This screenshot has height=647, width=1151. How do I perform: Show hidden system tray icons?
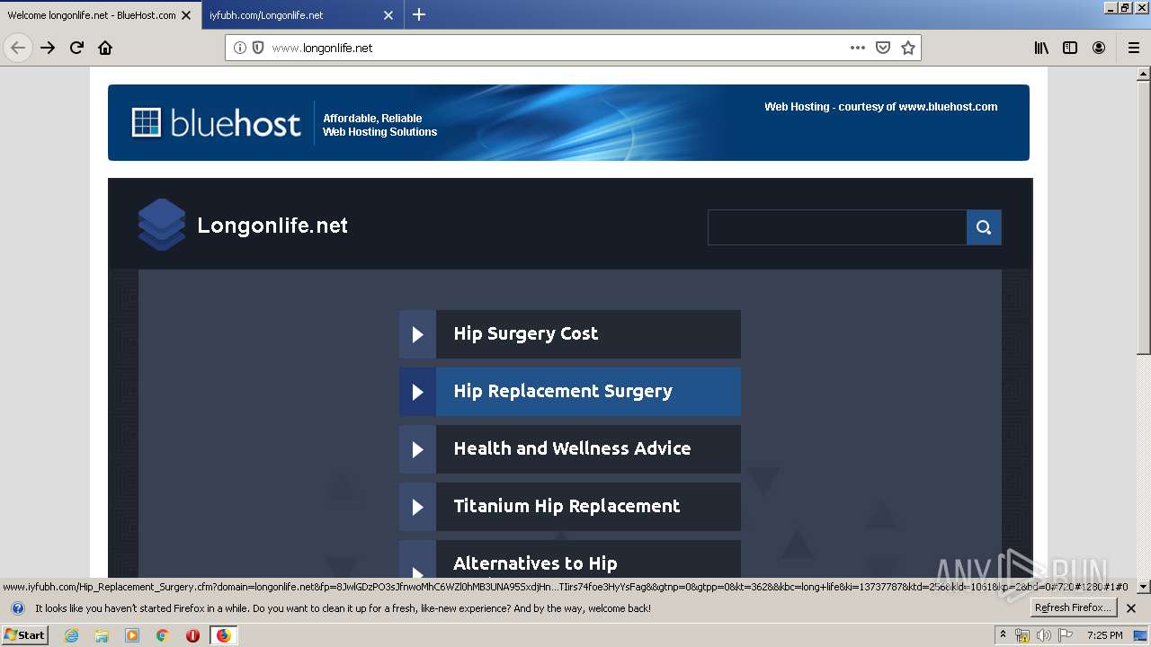(1004, 635)
